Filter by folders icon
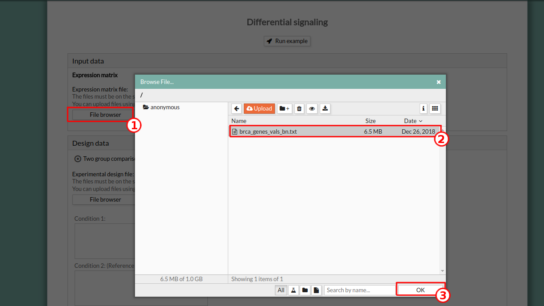 click(305, 290)
